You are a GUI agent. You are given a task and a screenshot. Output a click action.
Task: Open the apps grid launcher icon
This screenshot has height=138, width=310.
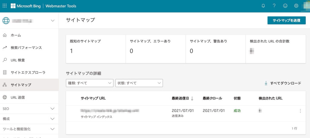5,6
